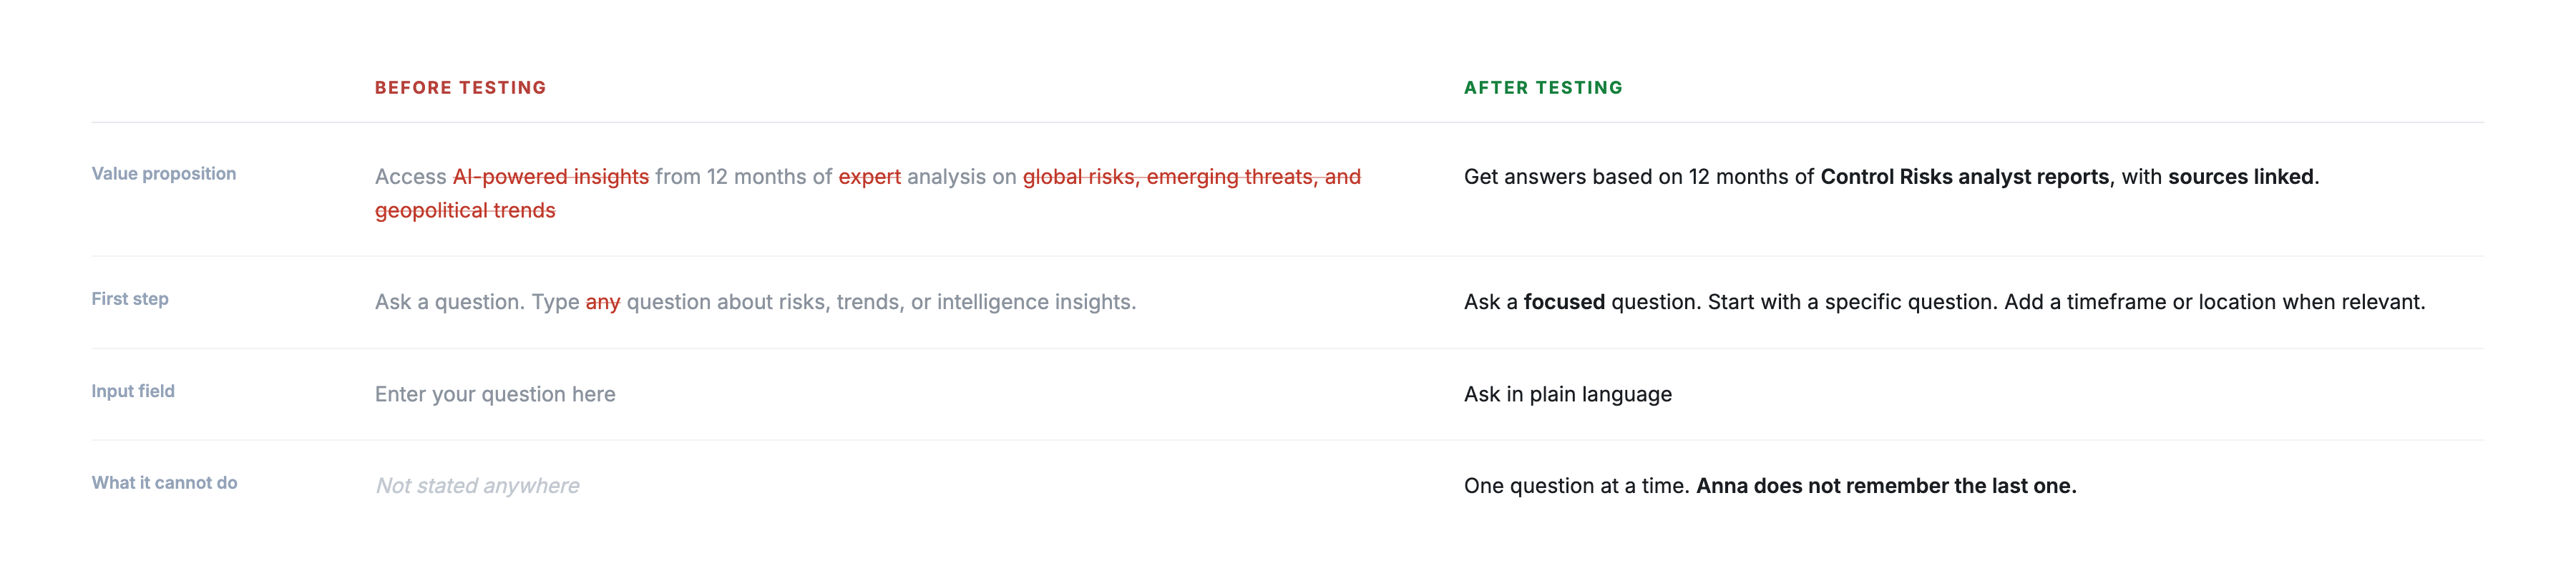Click the AFTER TESTING column header
Screen dimensions: 2576x561
(1543, 88)
